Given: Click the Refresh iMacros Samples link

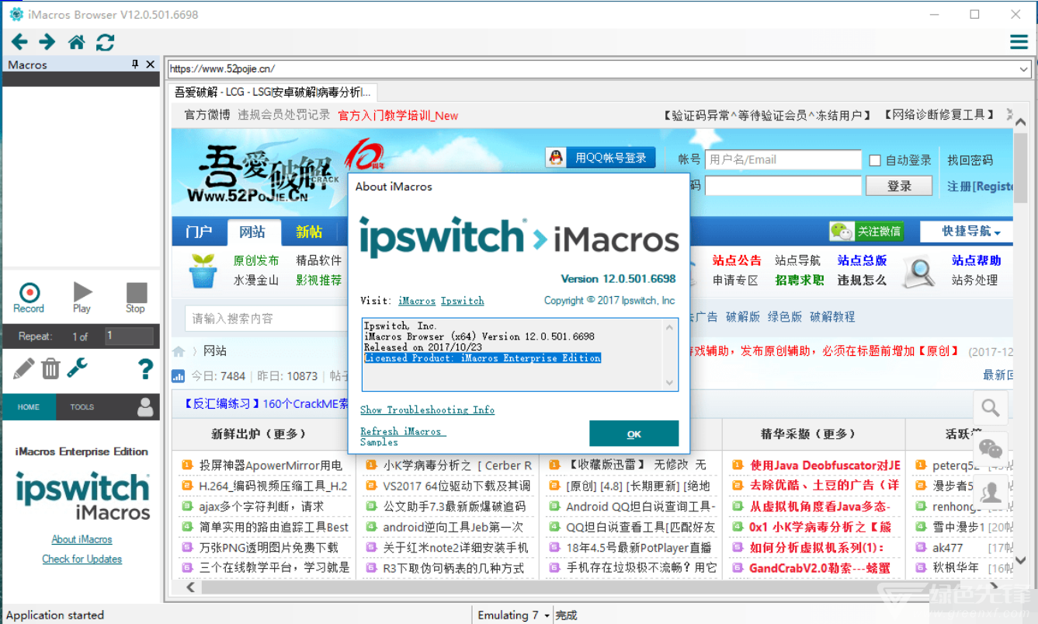Looking at the screenshot, I should (x=403, y=436).
